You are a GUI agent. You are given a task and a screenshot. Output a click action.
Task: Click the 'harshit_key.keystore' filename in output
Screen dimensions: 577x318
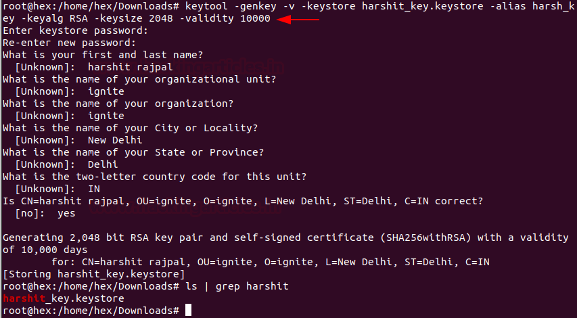coord(64,298)
